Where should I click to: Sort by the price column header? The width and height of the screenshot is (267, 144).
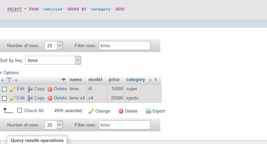[114, 80]
